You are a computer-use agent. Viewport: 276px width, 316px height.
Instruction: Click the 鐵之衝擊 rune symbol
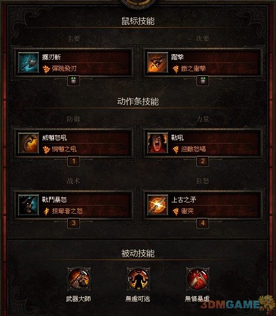coord(176,69)
